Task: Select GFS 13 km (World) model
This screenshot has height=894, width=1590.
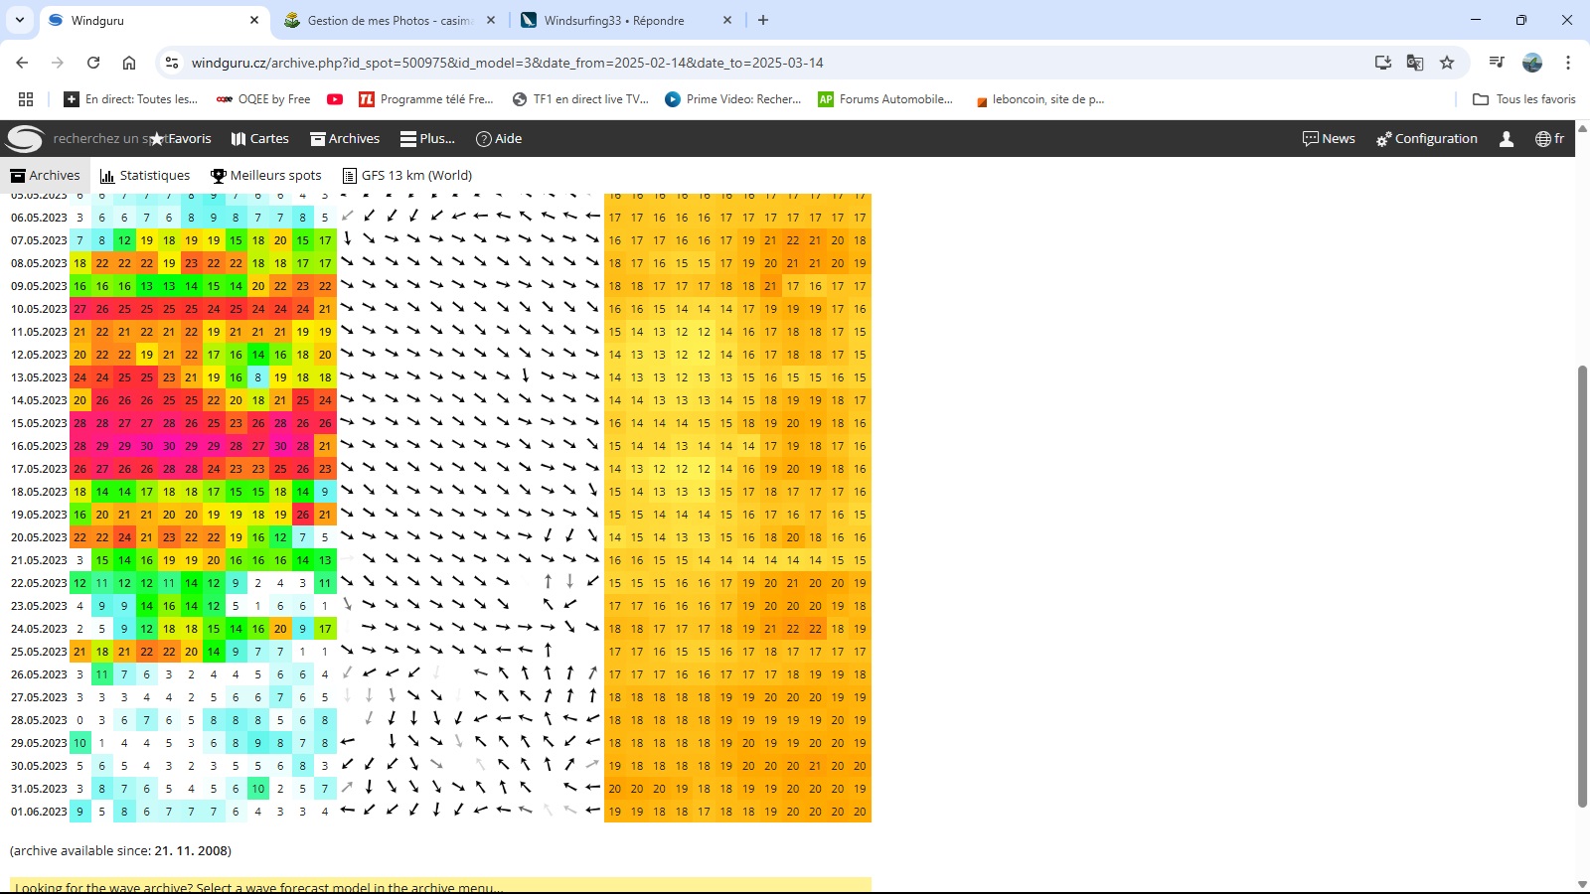Action: [407, 176]
